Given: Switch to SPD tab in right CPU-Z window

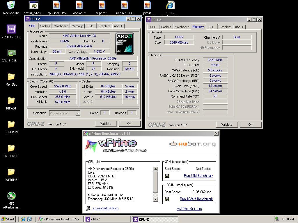Looking at the screenshot, I should pyautogui.click(x=212, y=27).
